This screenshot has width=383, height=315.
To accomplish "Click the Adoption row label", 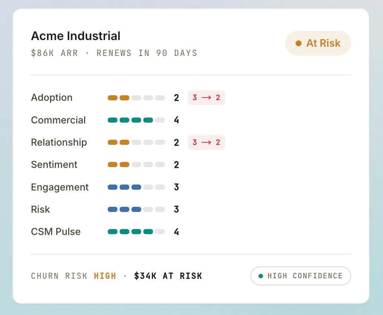I will click(x=52, y=97).
